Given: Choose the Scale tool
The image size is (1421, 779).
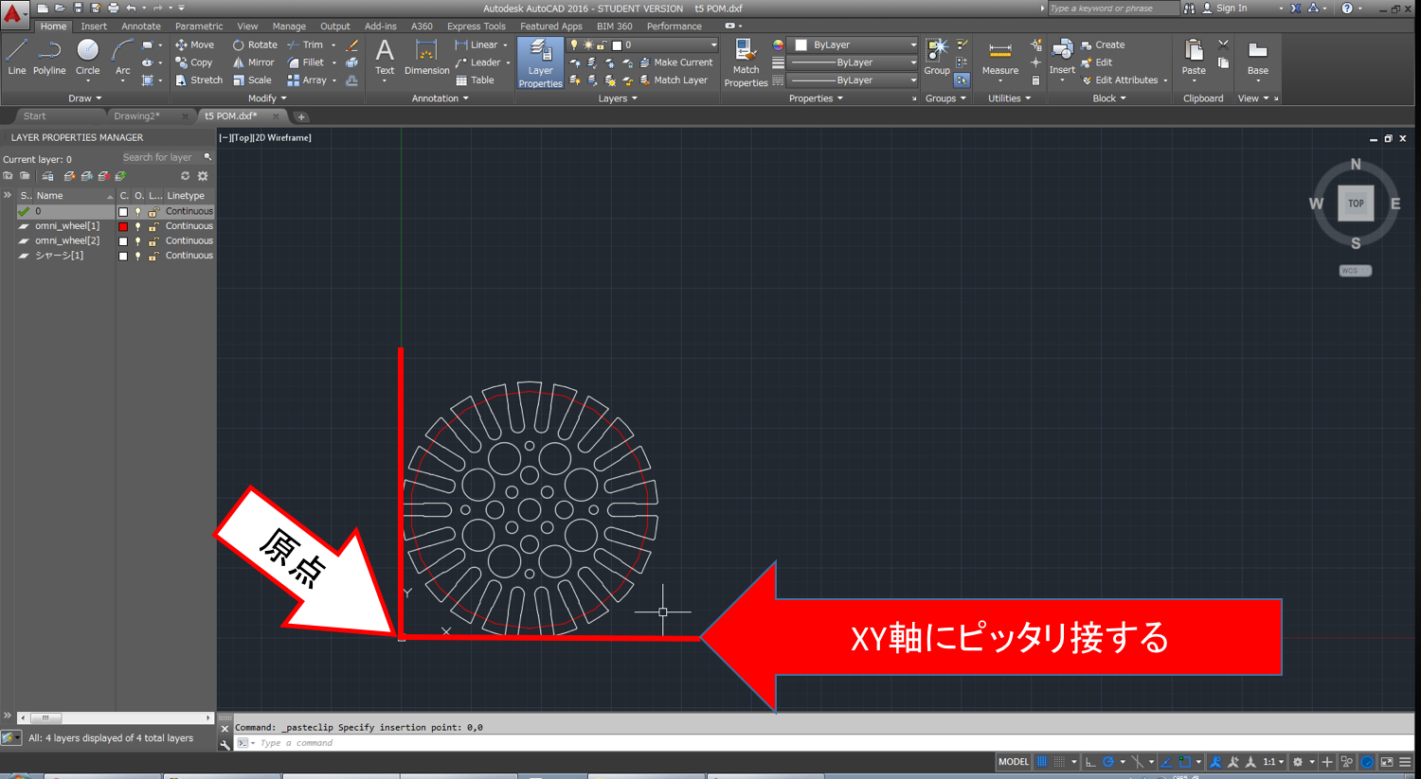Looking at the screenshot, I should pyautogui.click(x=253, y=80).
